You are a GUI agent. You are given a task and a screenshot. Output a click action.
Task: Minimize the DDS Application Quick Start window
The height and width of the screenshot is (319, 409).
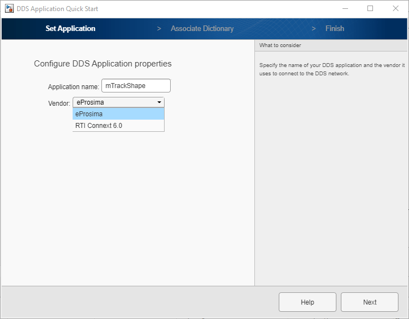[x=345, y=9]
